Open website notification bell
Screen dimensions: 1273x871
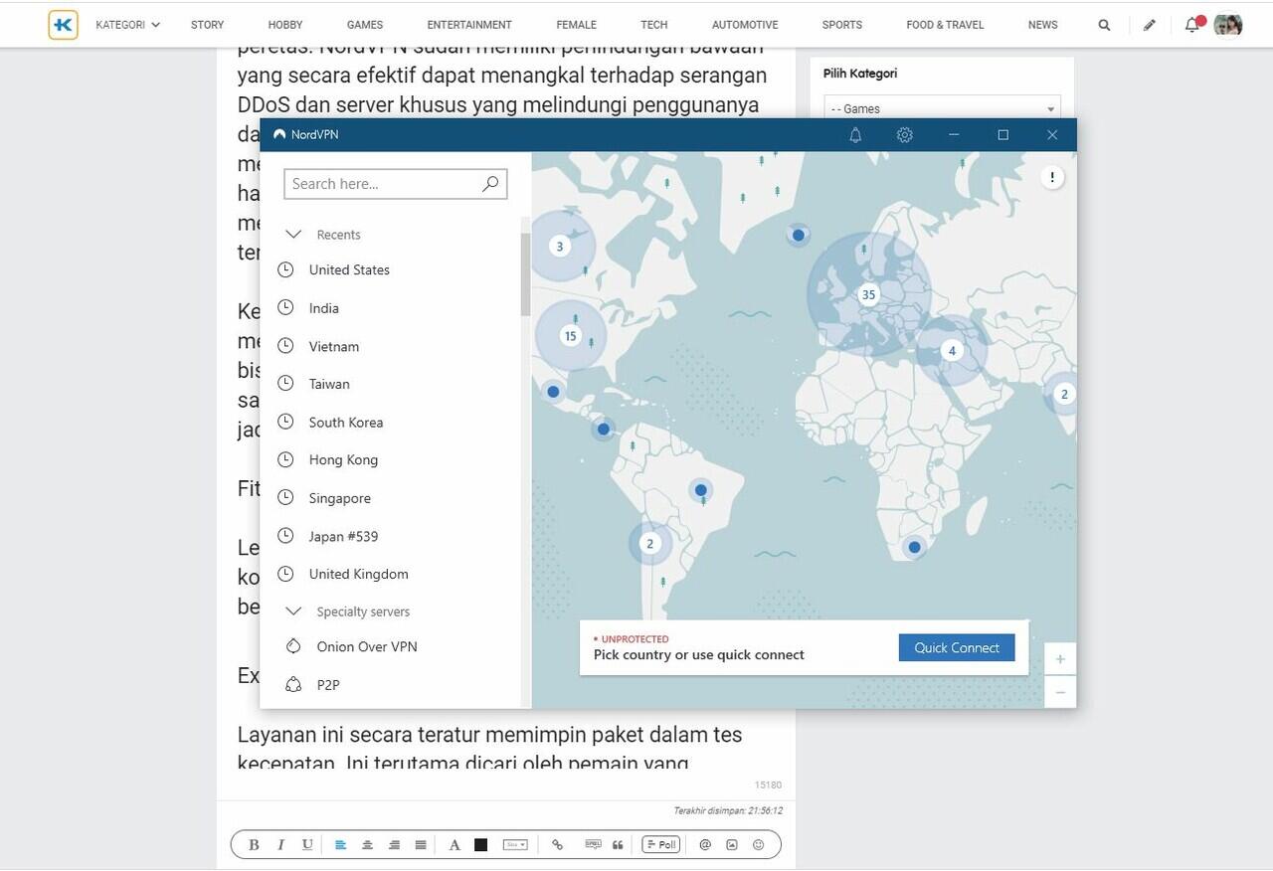(1192, 25)
